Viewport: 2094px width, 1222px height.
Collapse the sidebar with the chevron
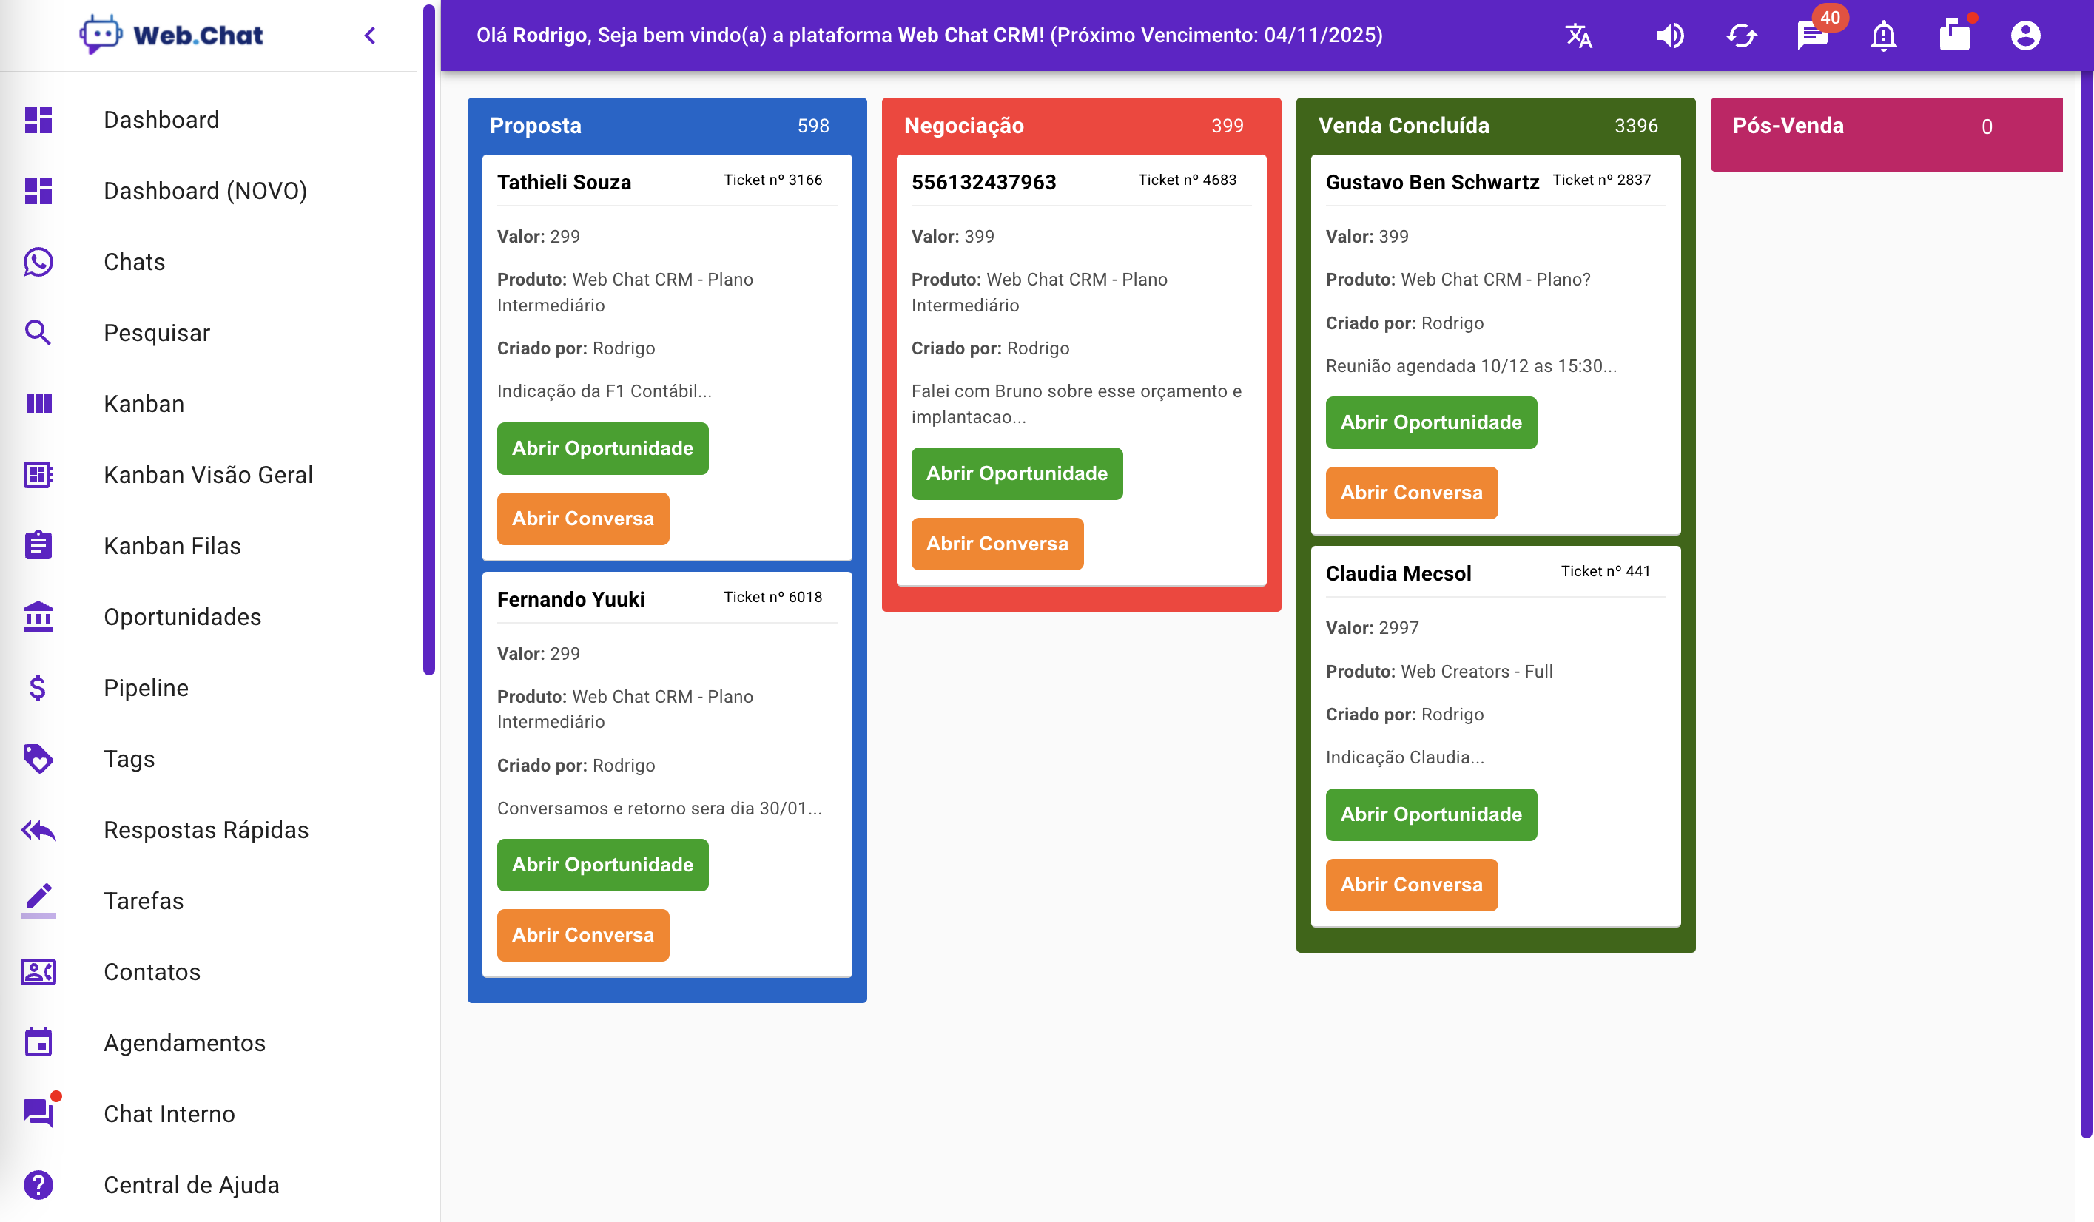(371, 36)
